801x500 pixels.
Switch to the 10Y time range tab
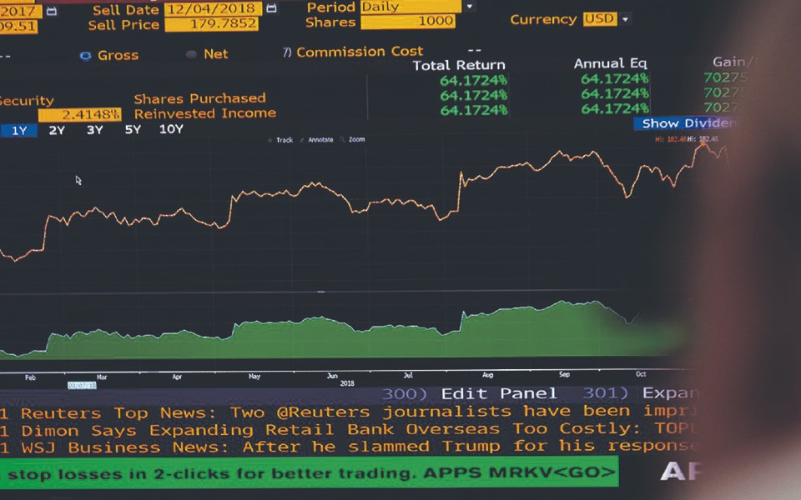[171, 128]
